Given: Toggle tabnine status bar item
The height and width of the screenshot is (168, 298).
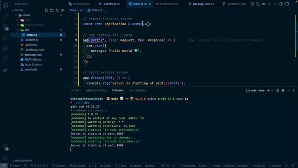Looking at the screenshot, I should tap(135, 166).
